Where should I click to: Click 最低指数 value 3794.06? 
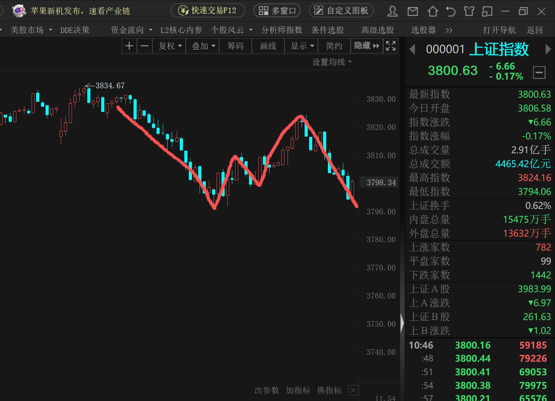click(534, 191)
